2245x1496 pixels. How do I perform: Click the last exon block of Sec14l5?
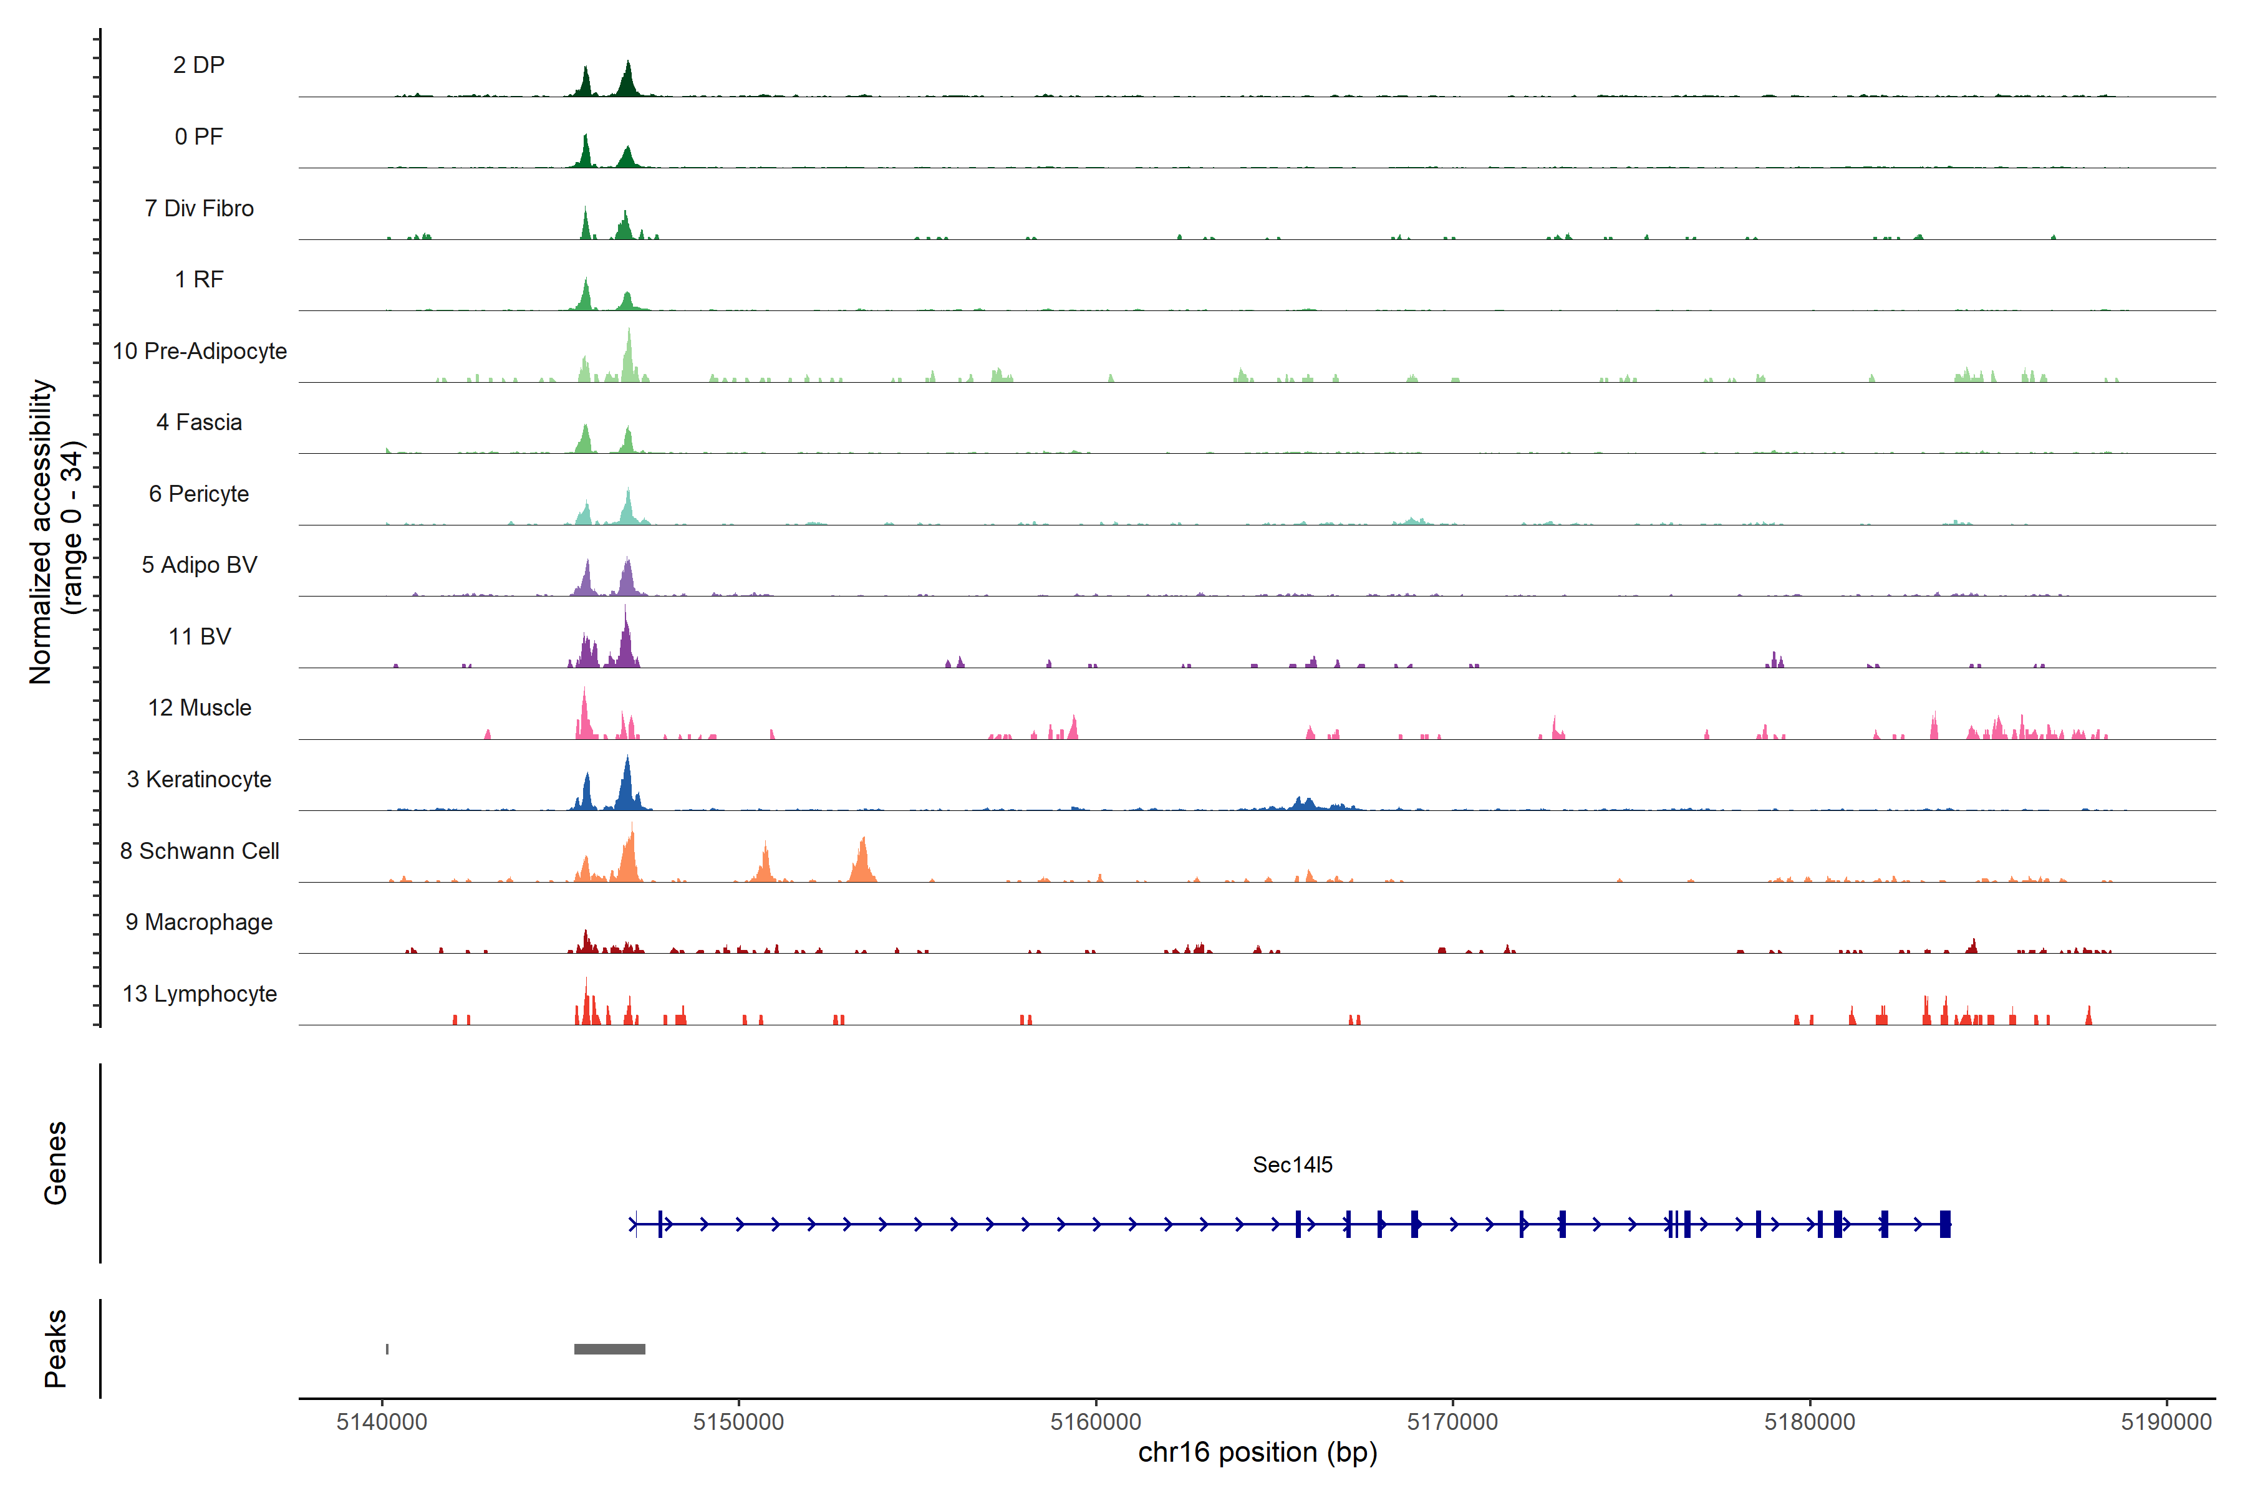point(1944,1224)
